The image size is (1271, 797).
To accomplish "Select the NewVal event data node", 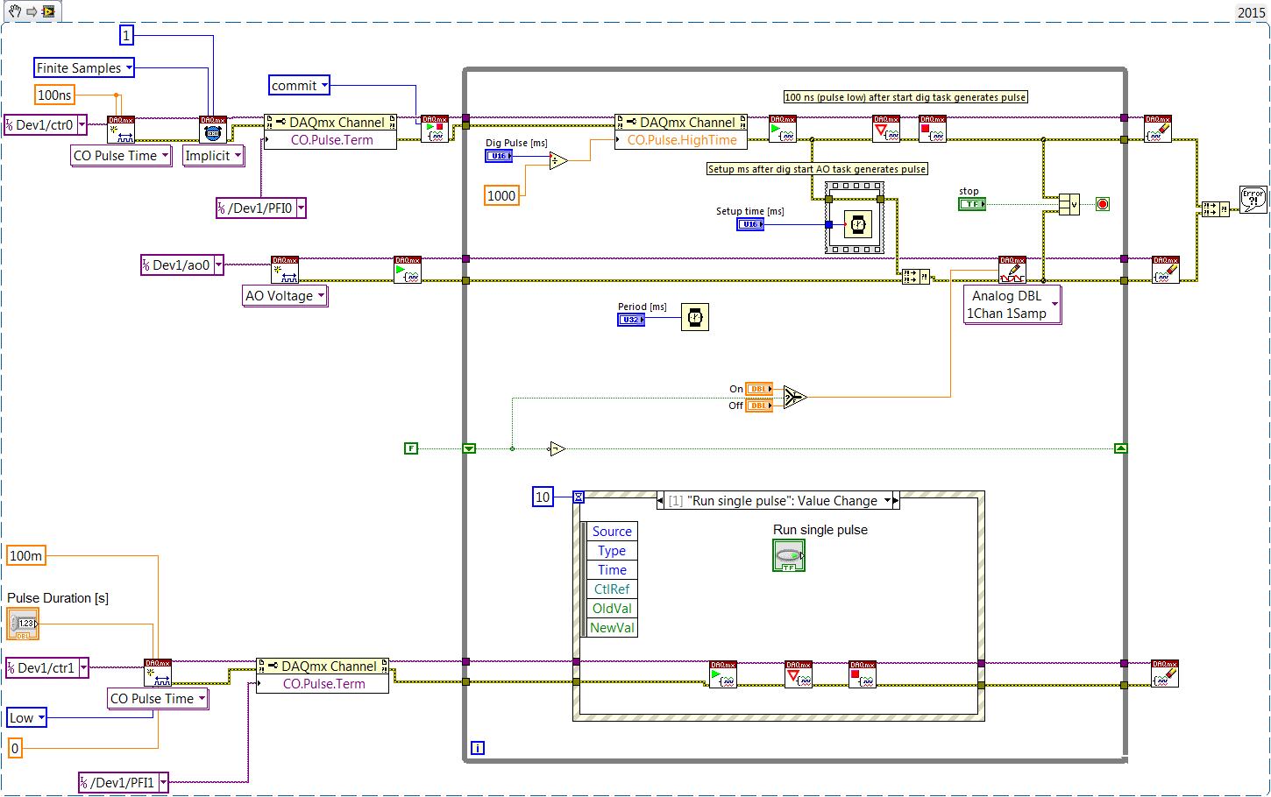I will coord(612,627).
